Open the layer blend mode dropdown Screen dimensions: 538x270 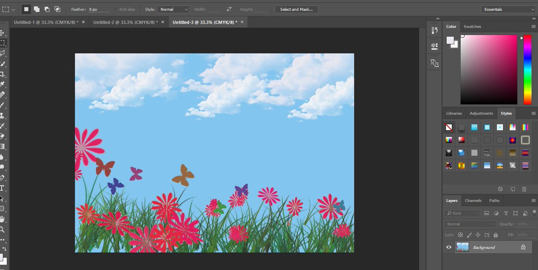tap(470, 224)
